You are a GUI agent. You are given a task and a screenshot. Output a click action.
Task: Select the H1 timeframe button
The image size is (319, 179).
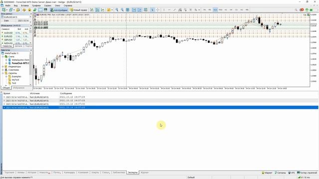point(226,10)
